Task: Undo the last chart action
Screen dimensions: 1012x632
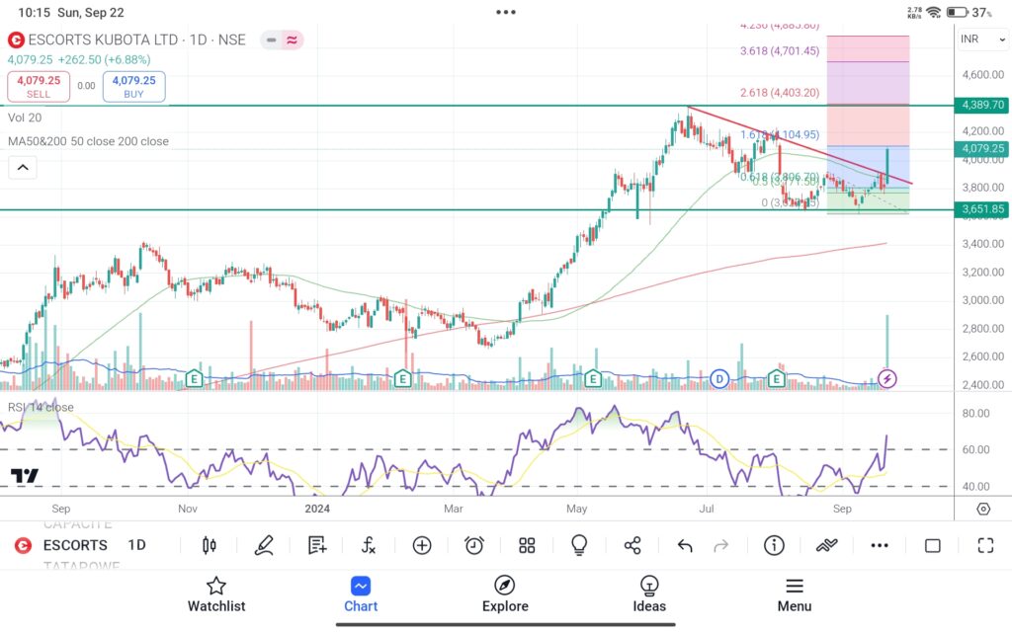Action: pyautogui.click(x=685, y=546)
